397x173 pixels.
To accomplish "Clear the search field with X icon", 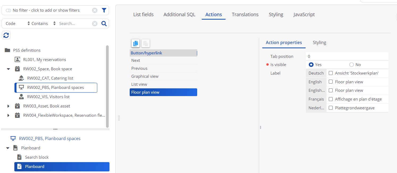I will click(95, 24).
